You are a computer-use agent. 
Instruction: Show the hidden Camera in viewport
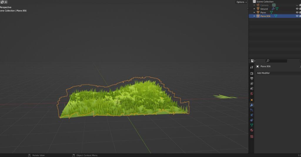click(x=297, y=5)
